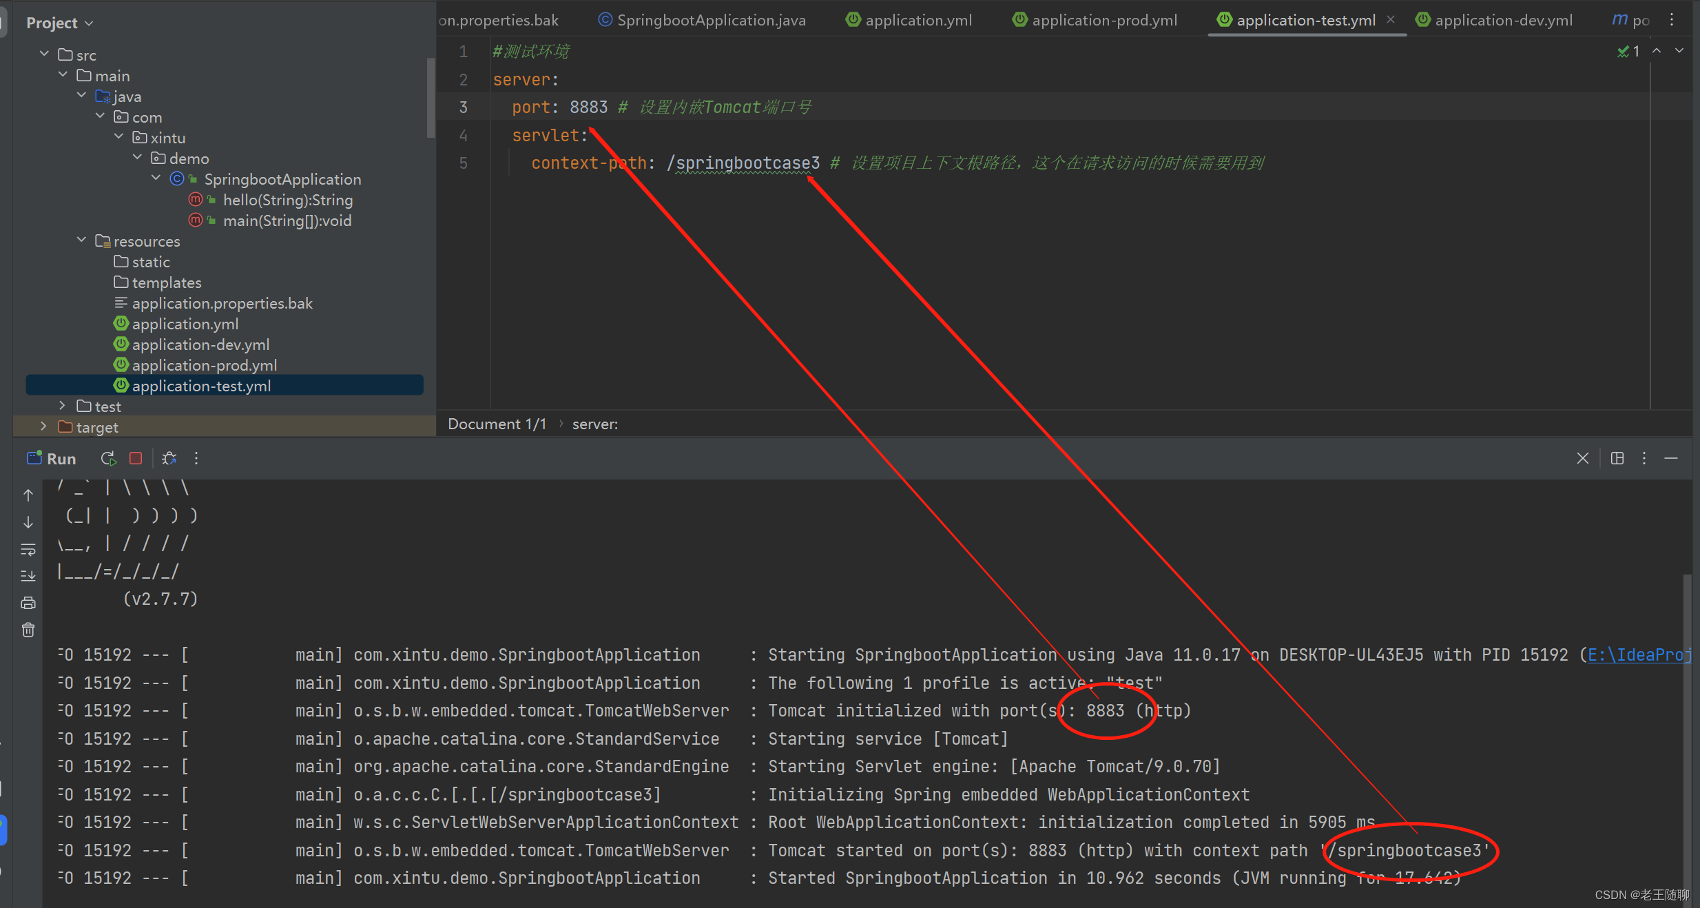This screenshot has height=908, width=1700.
Task: Toggle soft-wrap in the console output
Action: click(x=28, y=549)
